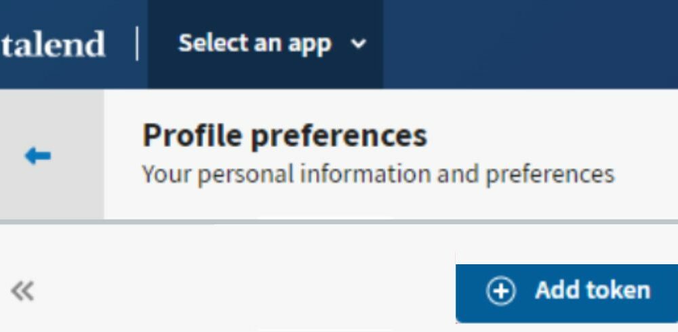Click the plus circle icon on Add token
The image size is (678, 332).
pyautogui.click(x=501, y=291)
